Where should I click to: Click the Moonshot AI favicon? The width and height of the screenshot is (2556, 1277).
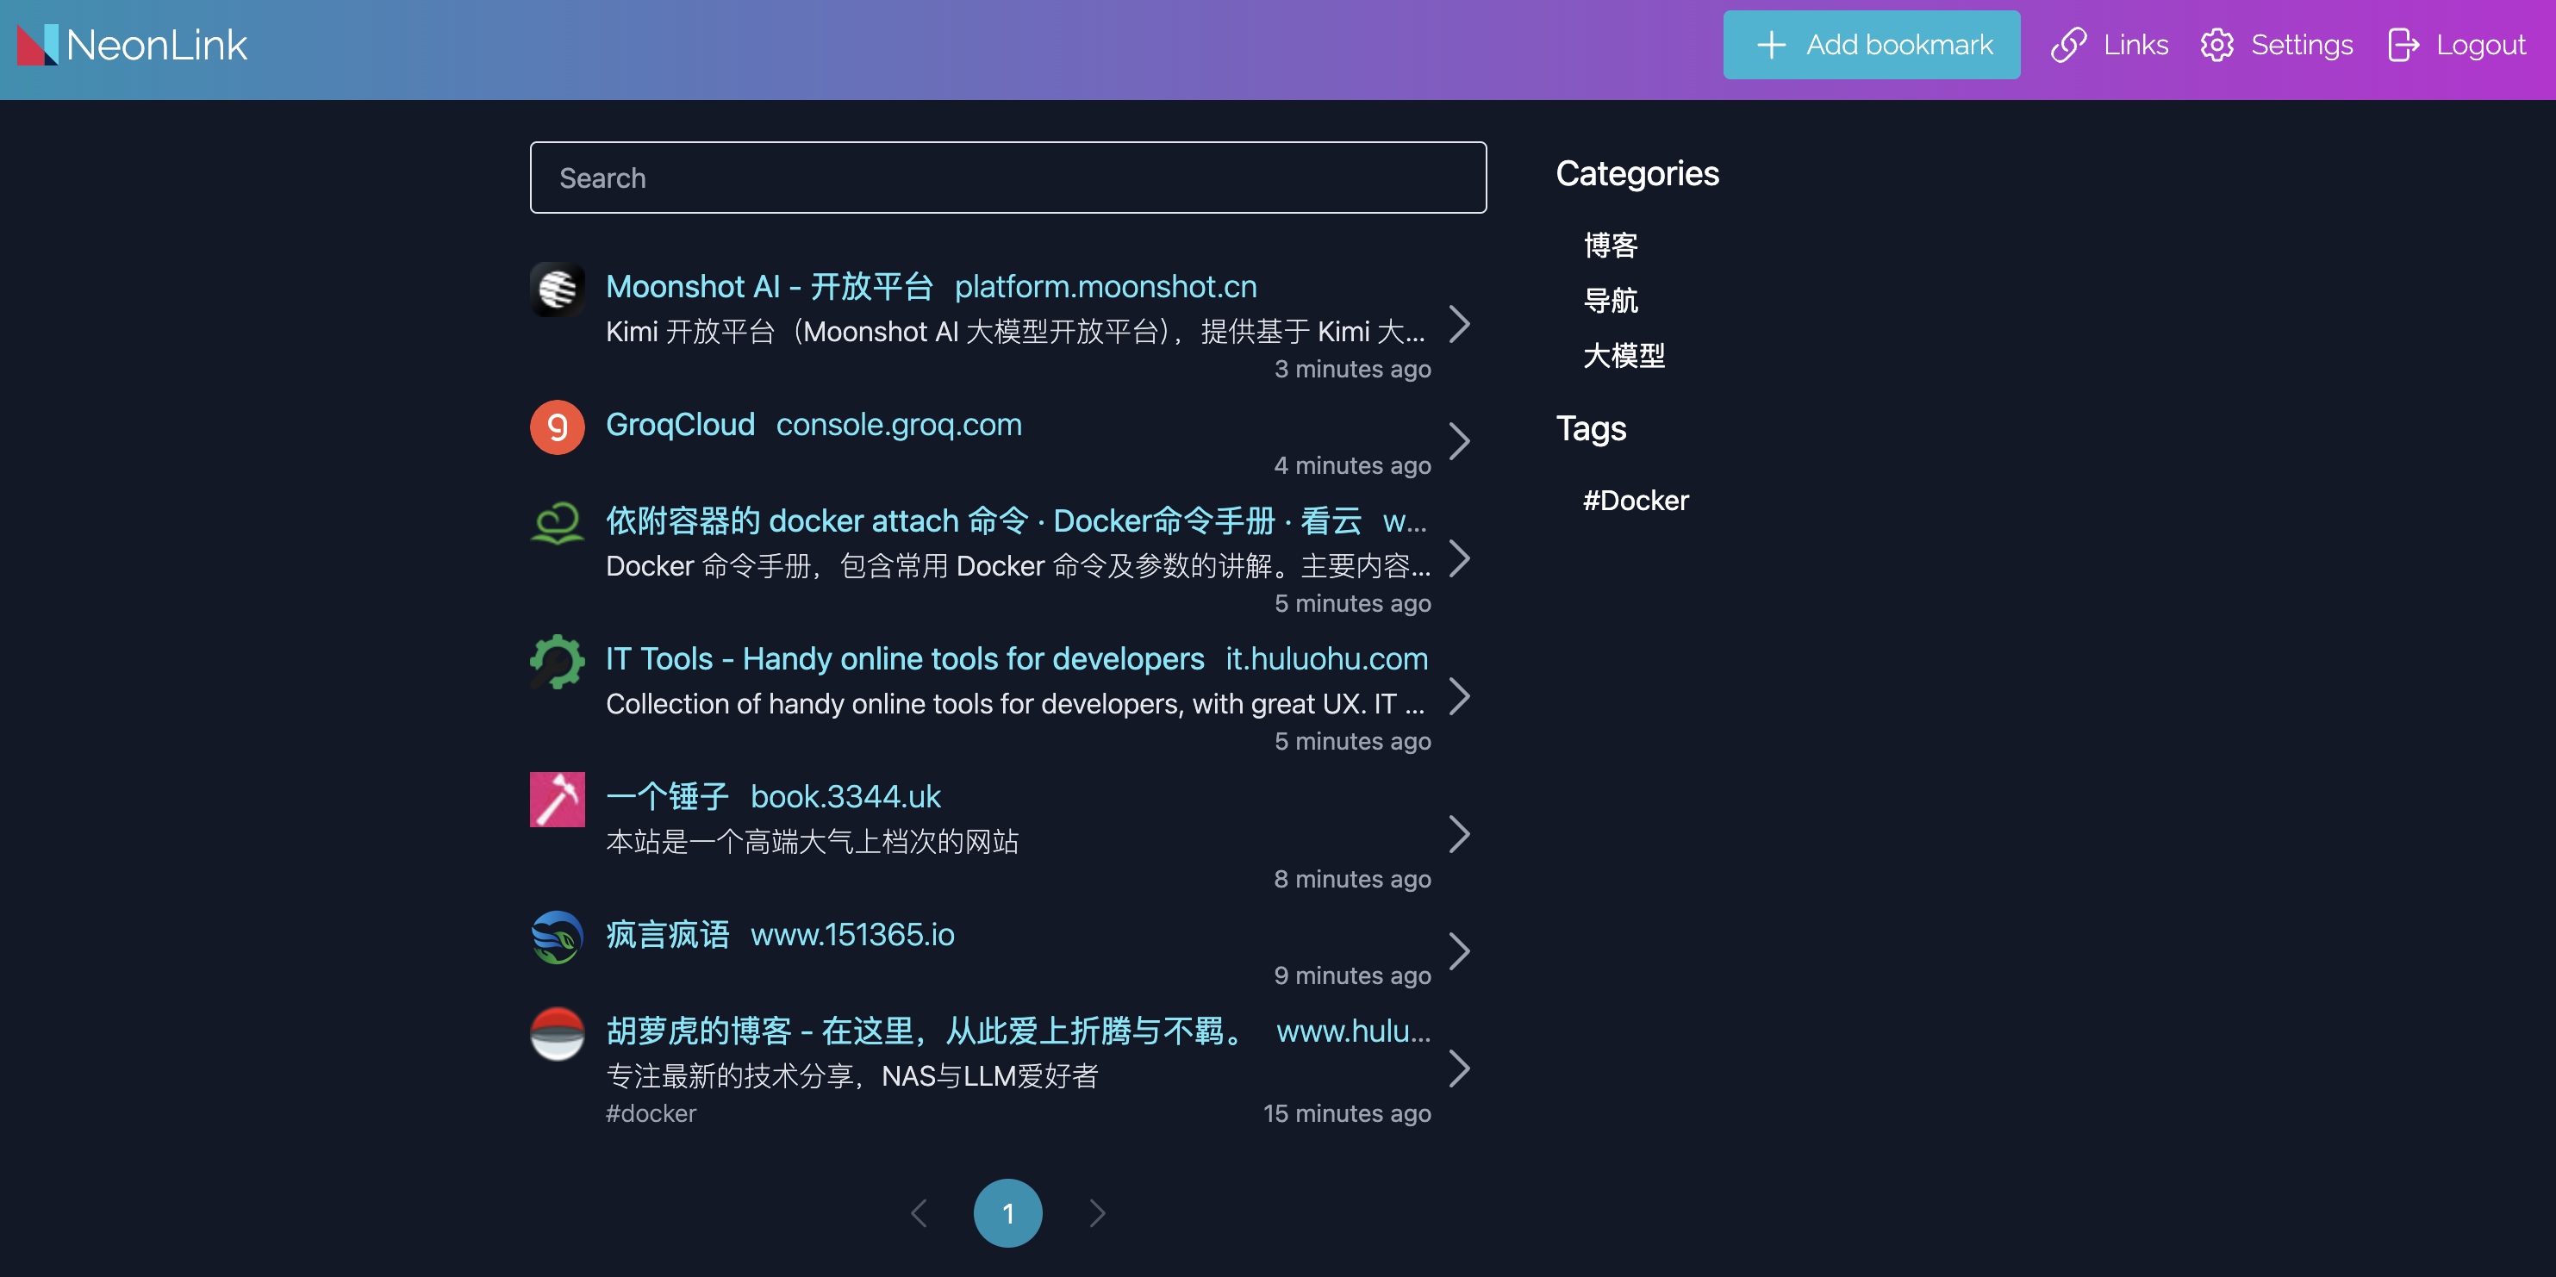pos(557,290)
